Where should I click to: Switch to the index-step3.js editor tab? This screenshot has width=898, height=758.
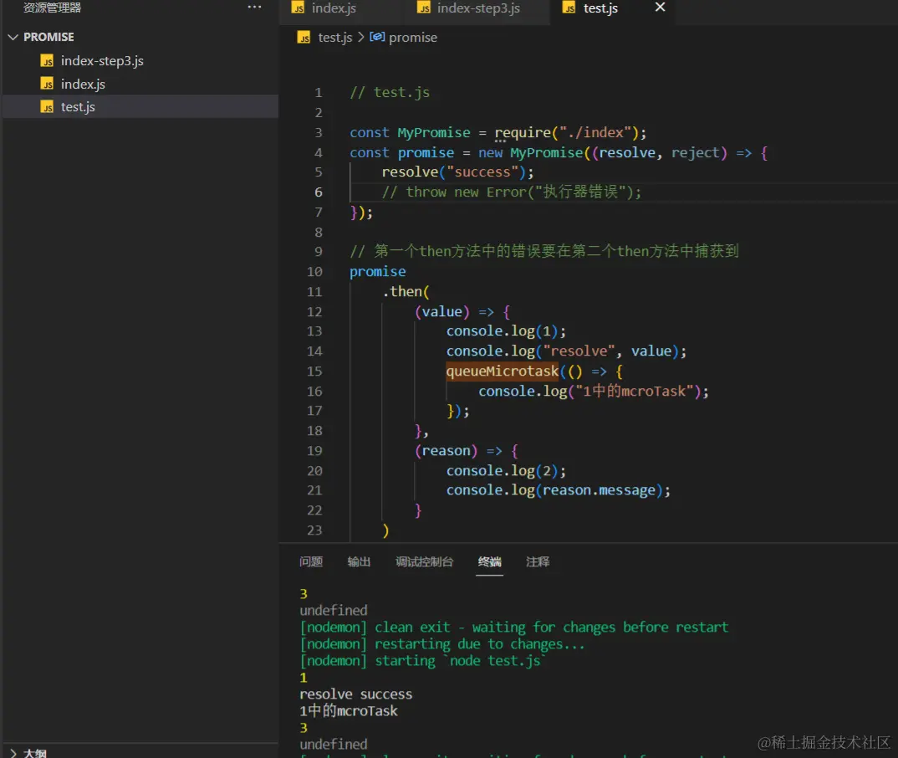478,8
